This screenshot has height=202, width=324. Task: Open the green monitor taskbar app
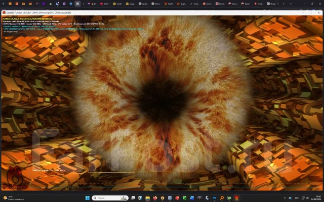[229, 198]
